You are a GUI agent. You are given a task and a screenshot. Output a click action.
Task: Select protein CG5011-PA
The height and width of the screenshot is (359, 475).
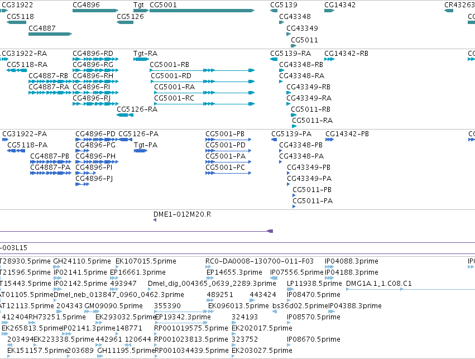313,201
